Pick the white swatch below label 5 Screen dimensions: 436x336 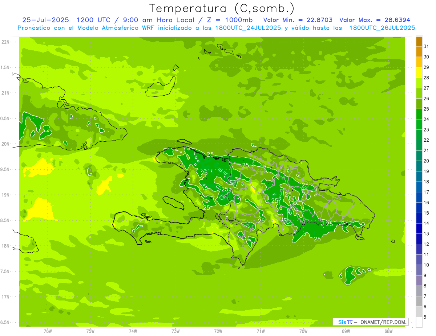(419, 322)
